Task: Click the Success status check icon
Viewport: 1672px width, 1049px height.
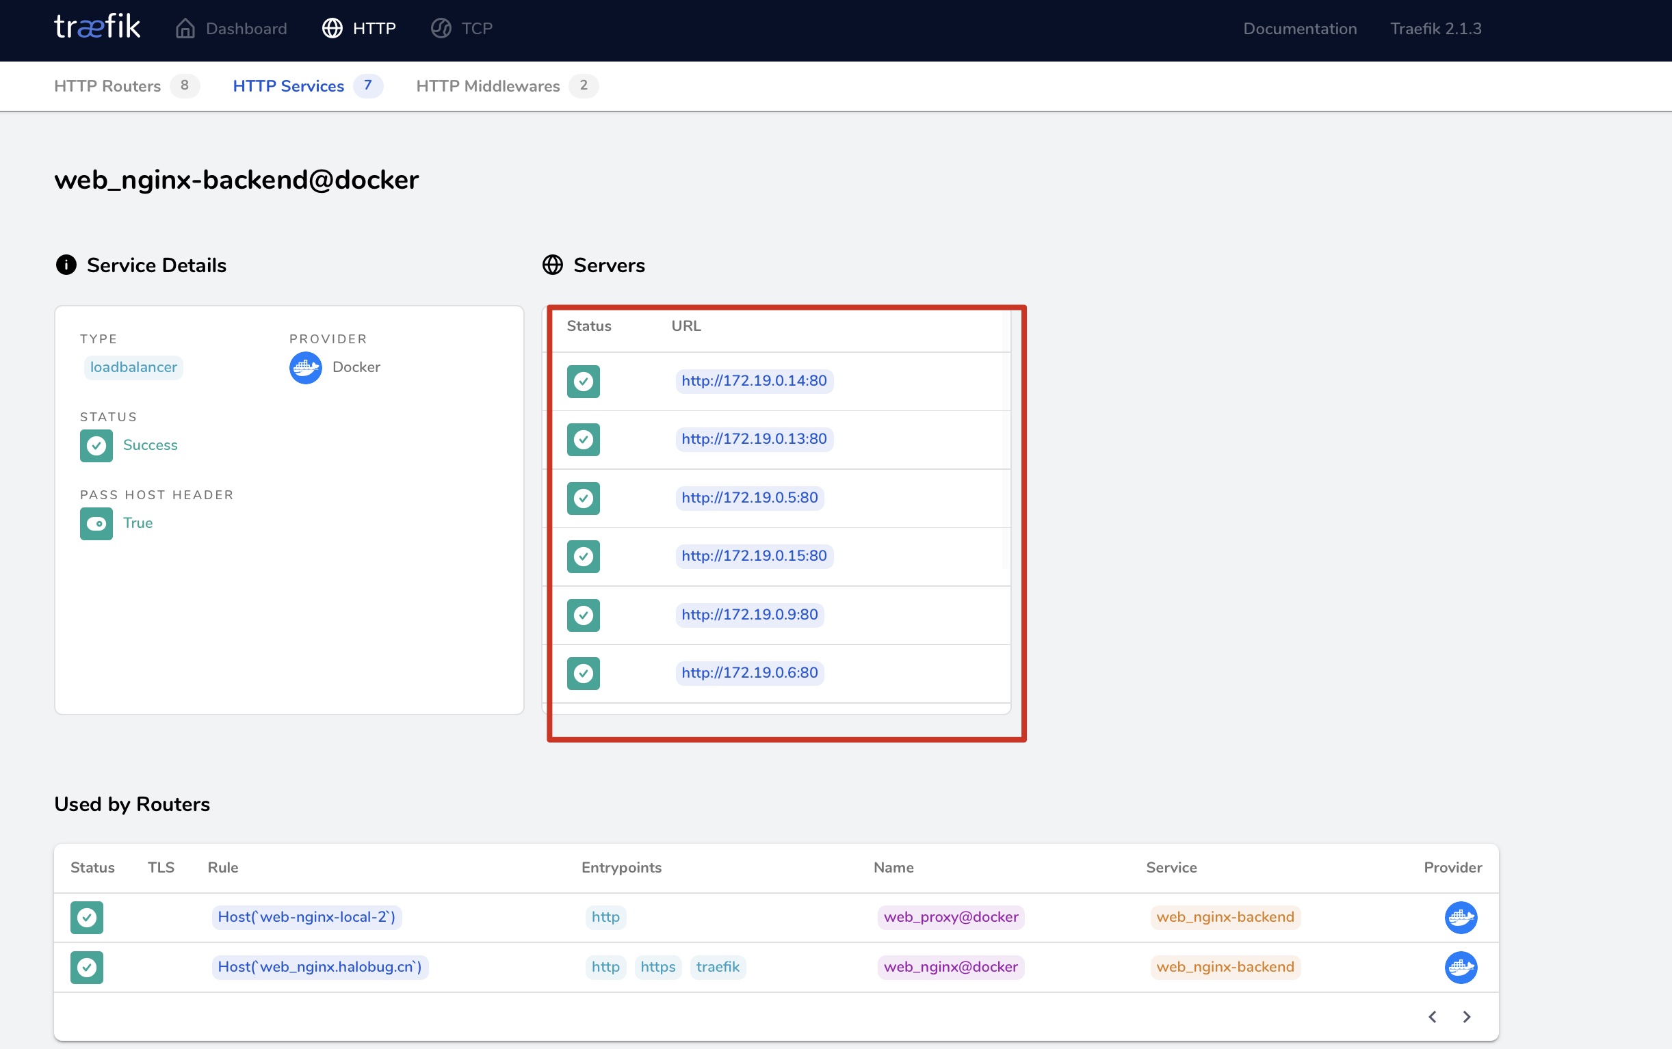Action: coord(96,445)
